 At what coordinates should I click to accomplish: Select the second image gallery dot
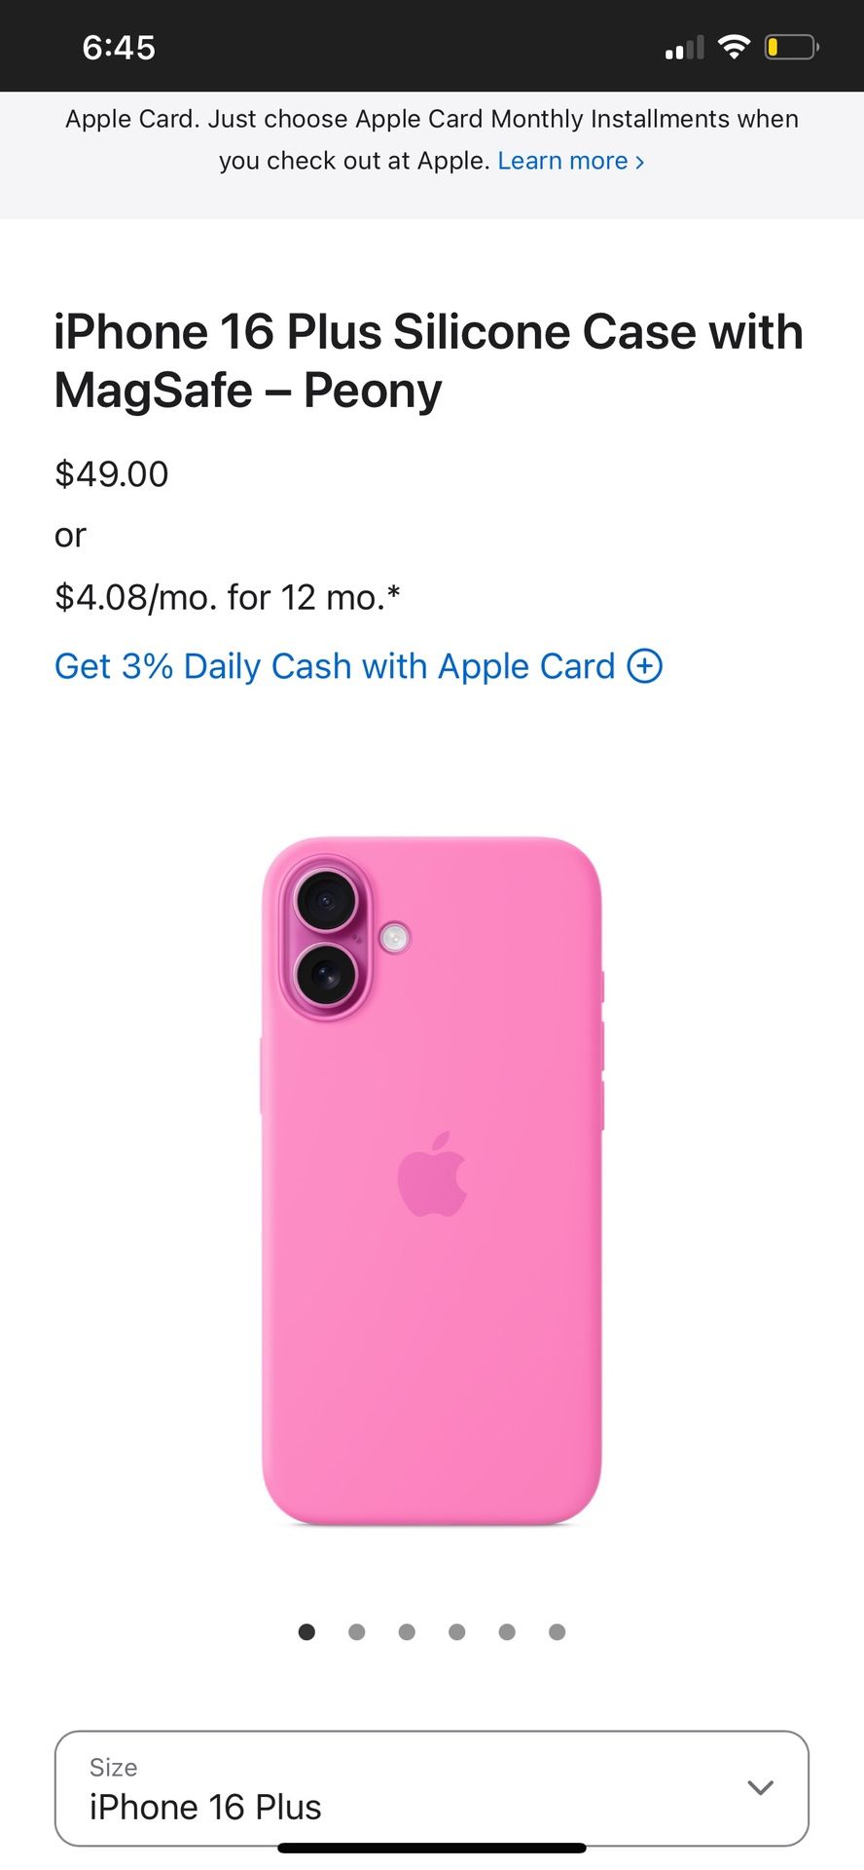click(x=357, y=1631)
